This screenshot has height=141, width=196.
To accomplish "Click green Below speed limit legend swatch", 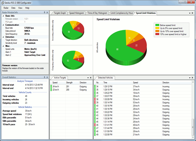I will coord(157,25).
